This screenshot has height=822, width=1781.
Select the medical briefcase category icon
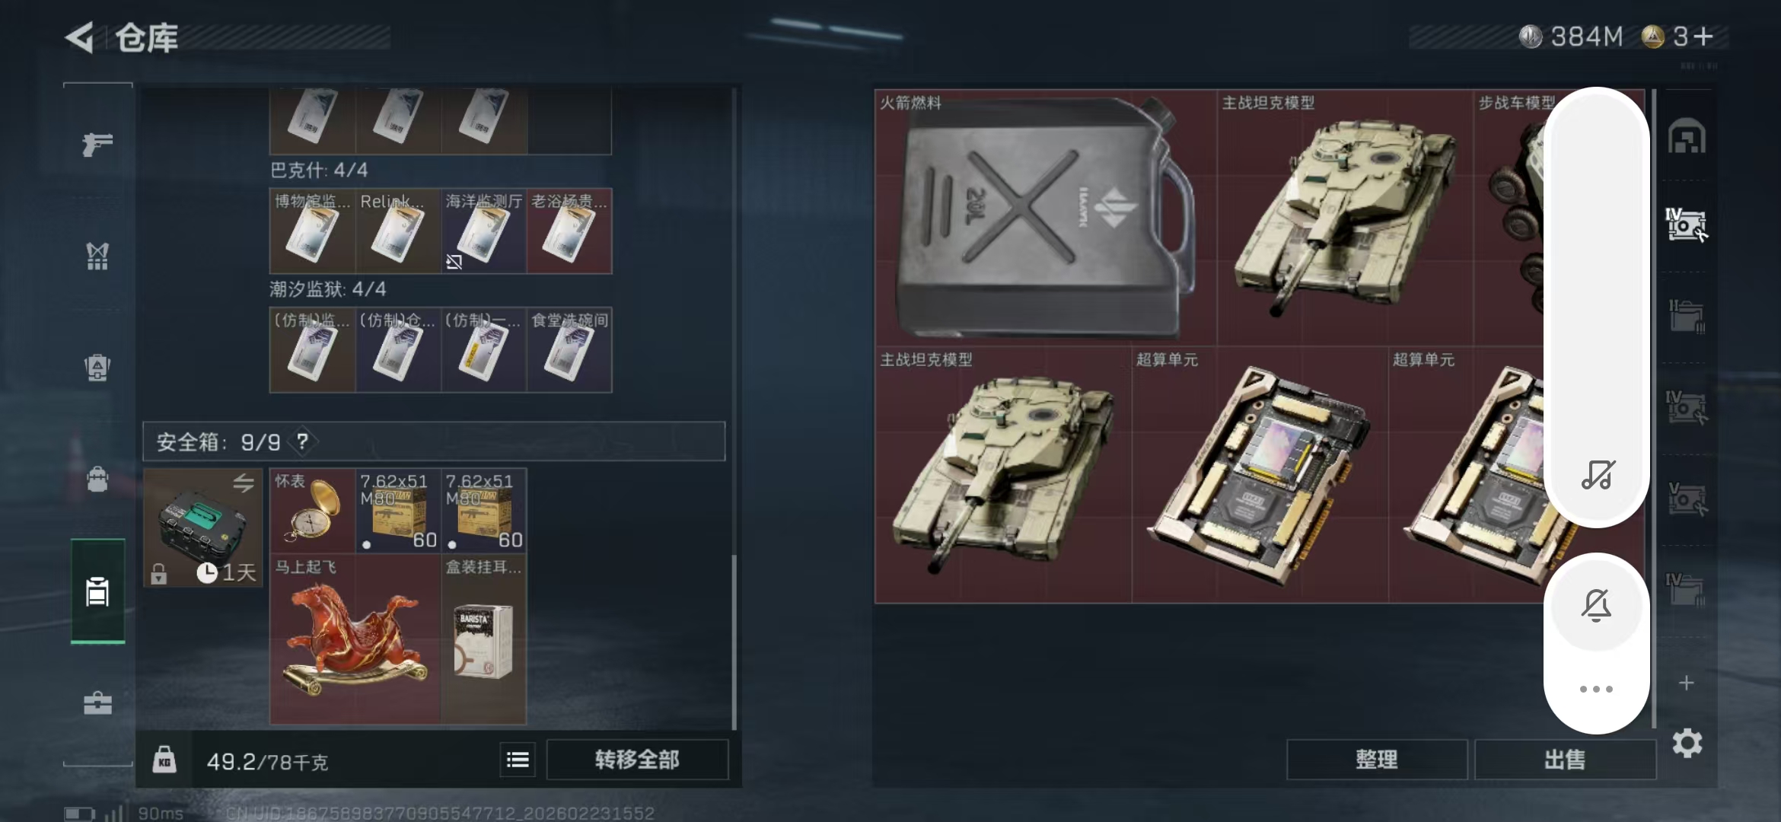97,703
